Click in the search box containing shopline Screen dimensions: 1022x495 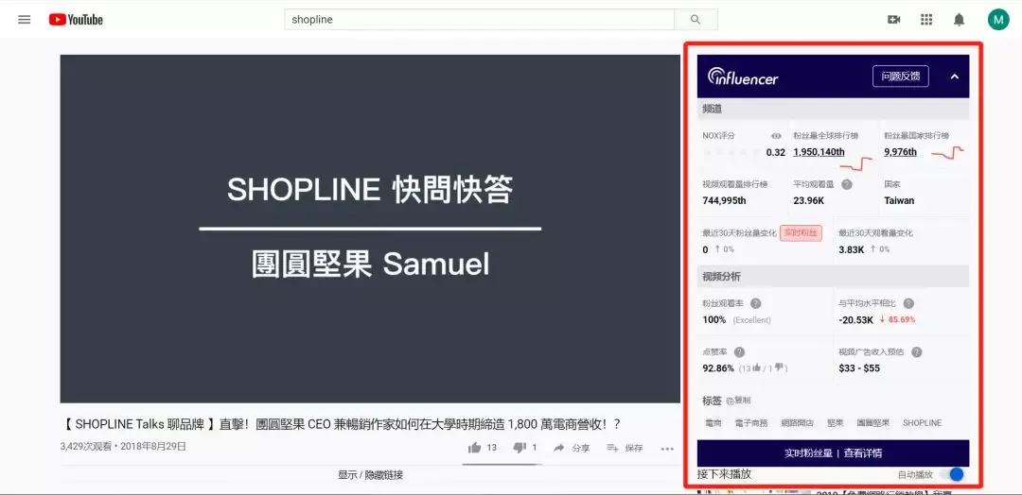point(479,20)
